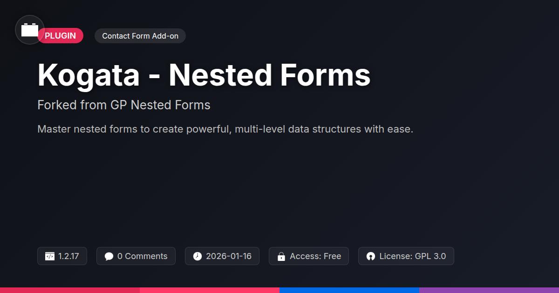
Task: Click the padlock access icon
Action: coord(281,256)
